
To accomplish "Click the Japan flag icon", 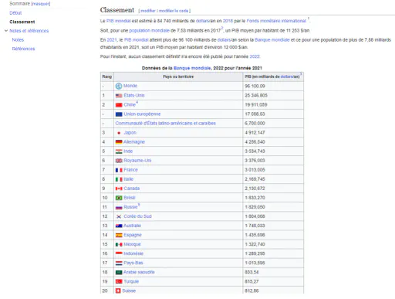I will tap(119, 133).
